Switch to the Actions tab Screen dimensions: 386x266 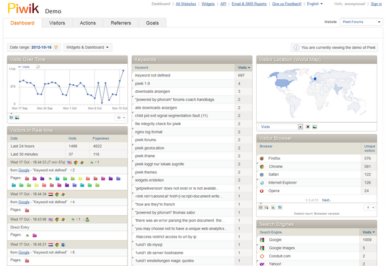(87, 23)
